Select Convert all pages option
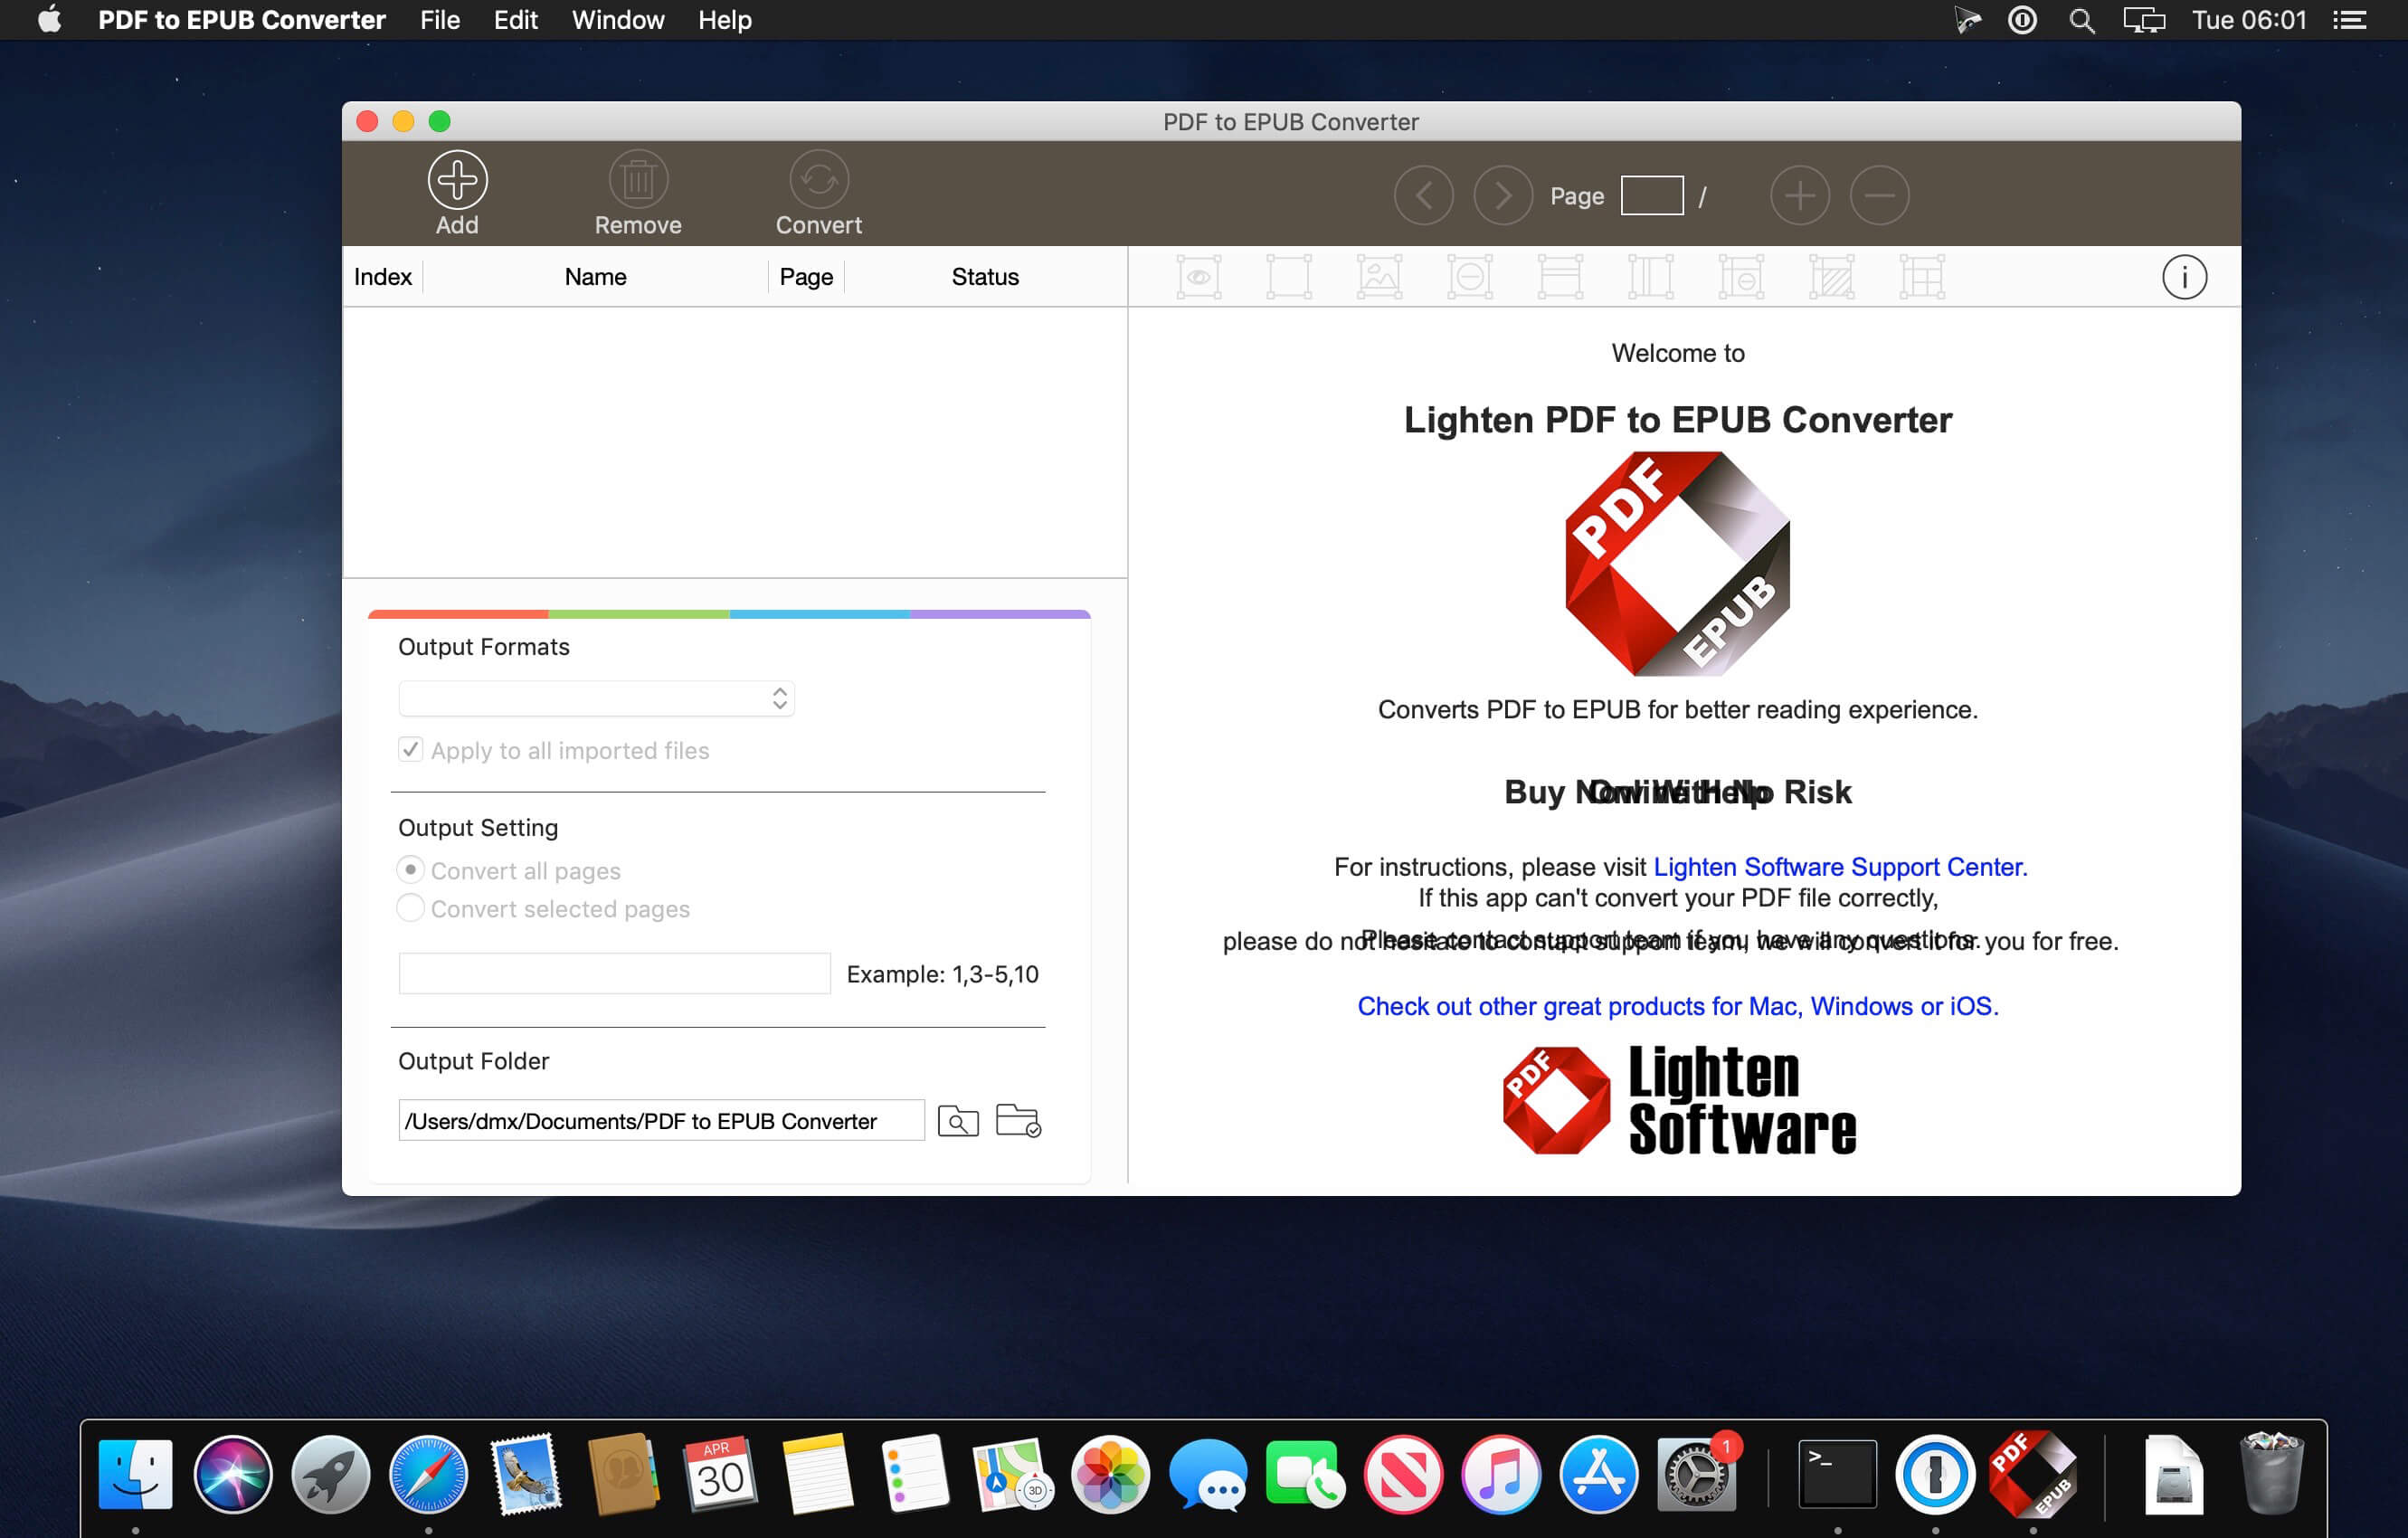 (x=410, y=870)
